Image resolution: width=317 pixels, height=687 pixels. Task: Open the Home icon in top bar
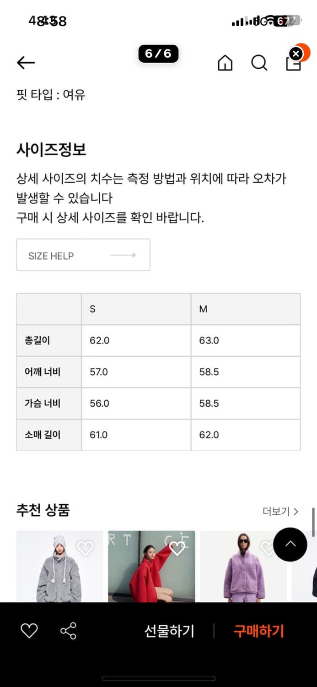coord(225,63)
